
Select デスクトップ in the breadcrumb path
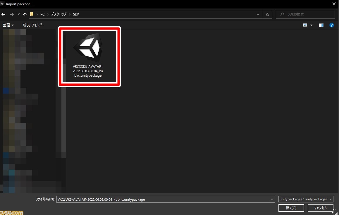point(58,14)
